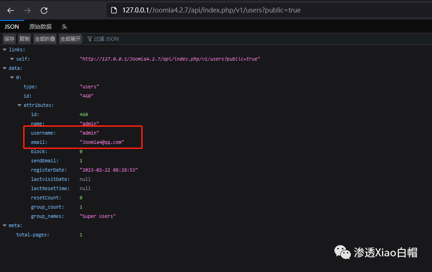Click the total-pages key
This screenshot has width=432, height=272.
point(32,235)
